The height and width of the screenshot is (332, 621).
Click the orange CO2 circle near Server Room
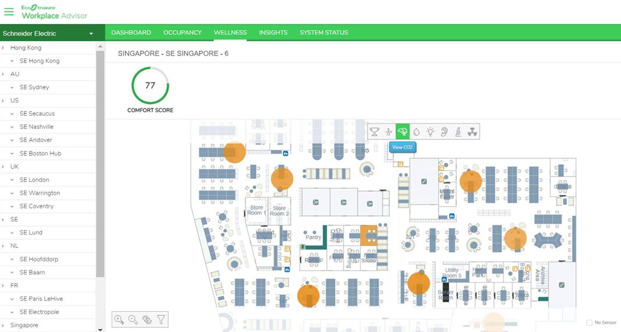point(419,283)
